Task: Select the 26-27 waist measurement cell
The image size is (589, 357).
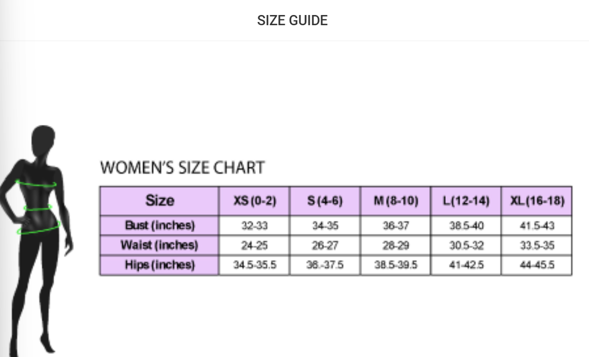Action: click(325, 246)
